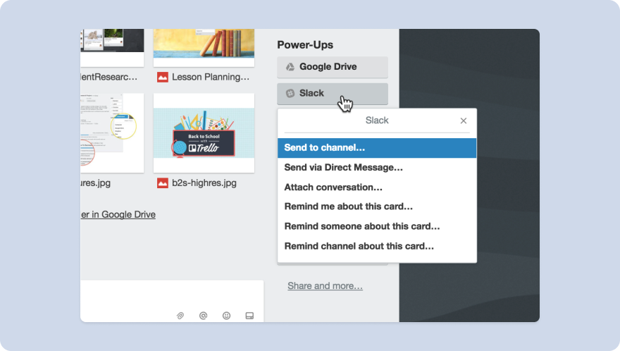Click the Google Drive logo icon
Image resolution: width=620 pixels, height=351 pixels.
pos(290,67)
